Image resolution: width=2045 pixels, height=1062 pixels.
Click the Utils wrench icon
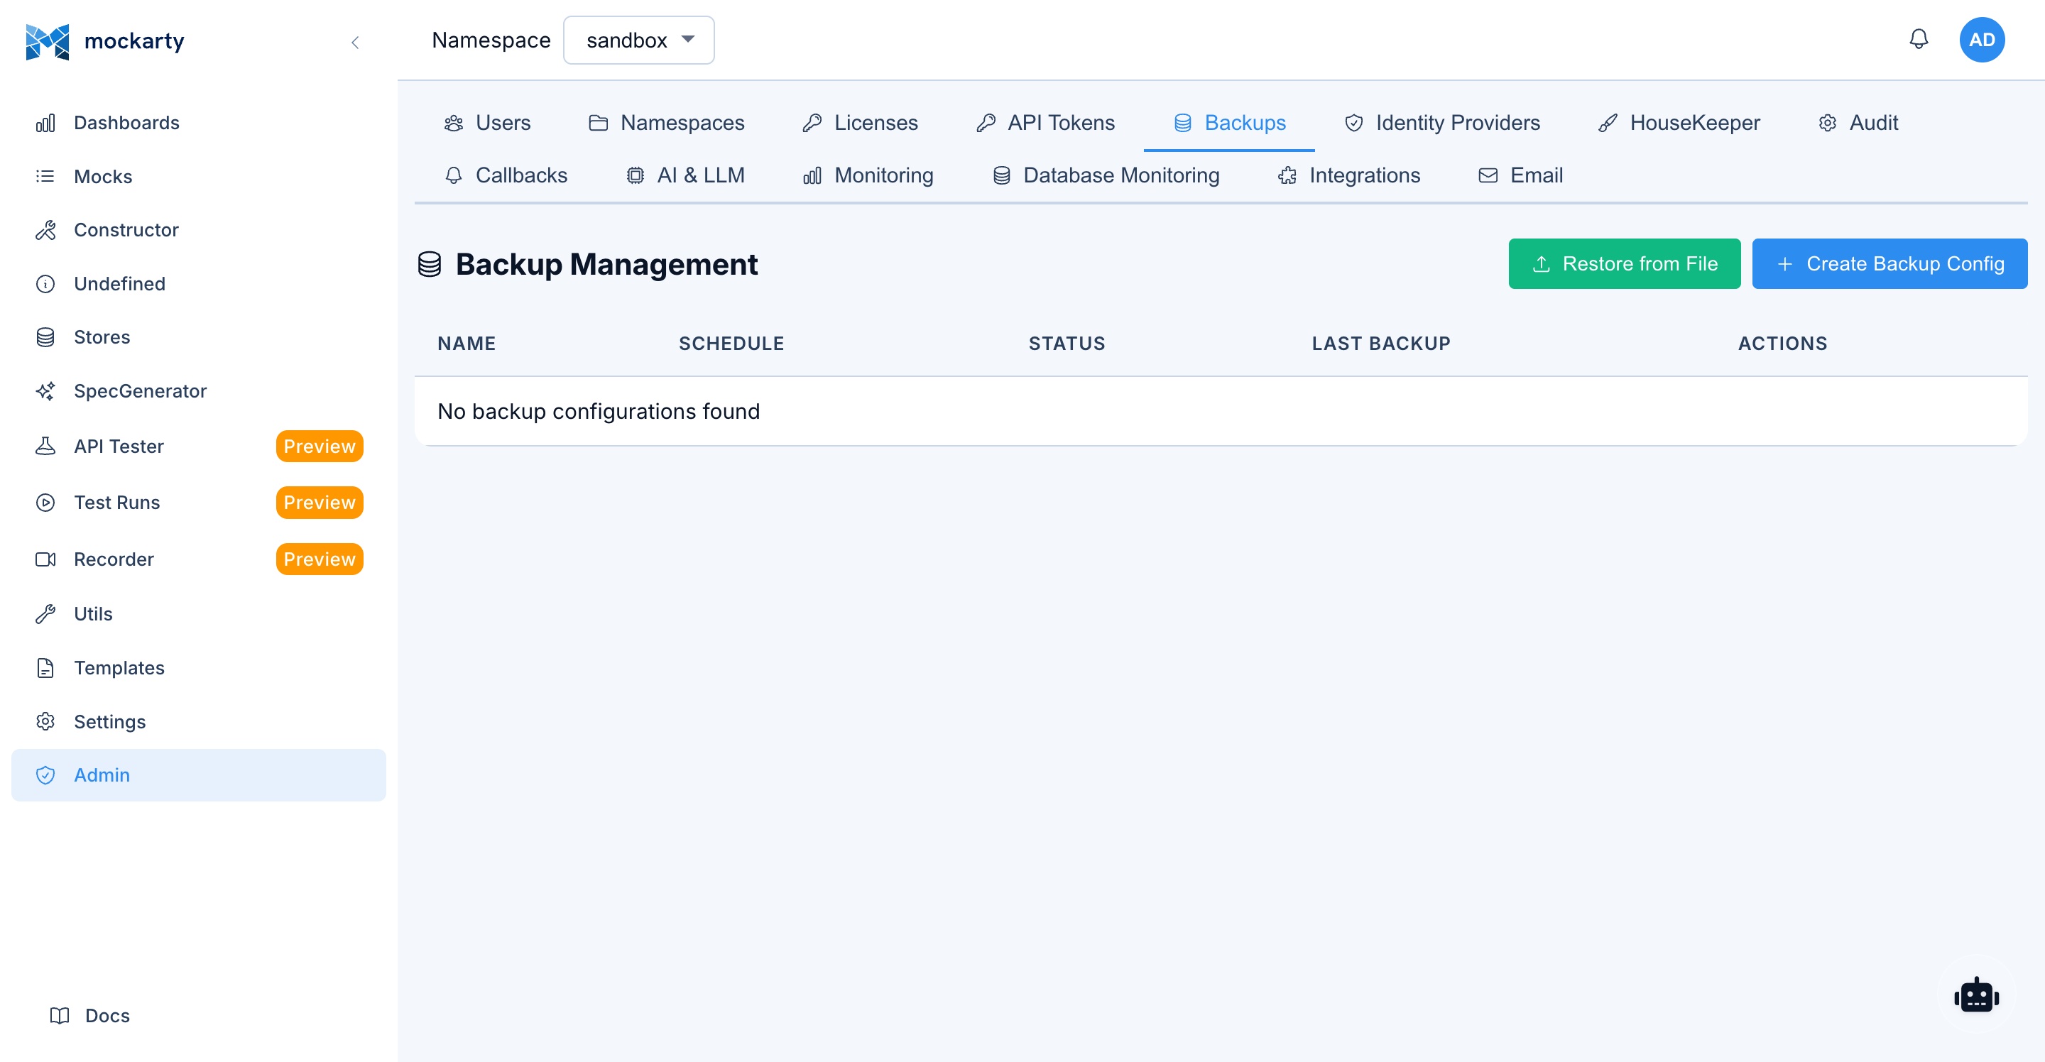point(45,613)
